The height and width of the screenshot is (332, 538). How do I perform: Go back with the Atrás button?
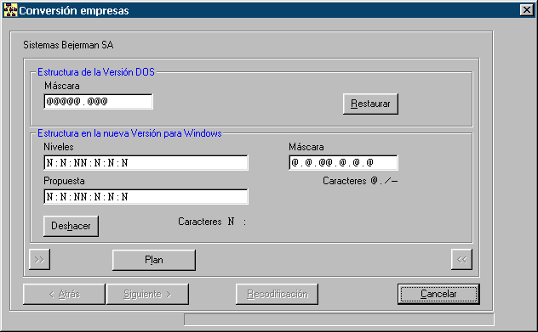pos(64,294)
